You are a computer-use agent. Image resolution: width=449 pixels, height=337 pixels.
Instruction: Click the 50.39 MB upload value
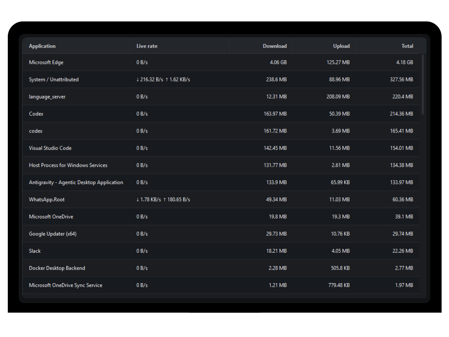[339, 114]
